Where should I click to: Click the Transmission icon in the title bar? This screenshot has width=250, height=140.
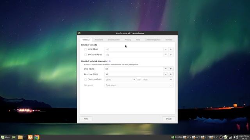(x=79, y=33)
